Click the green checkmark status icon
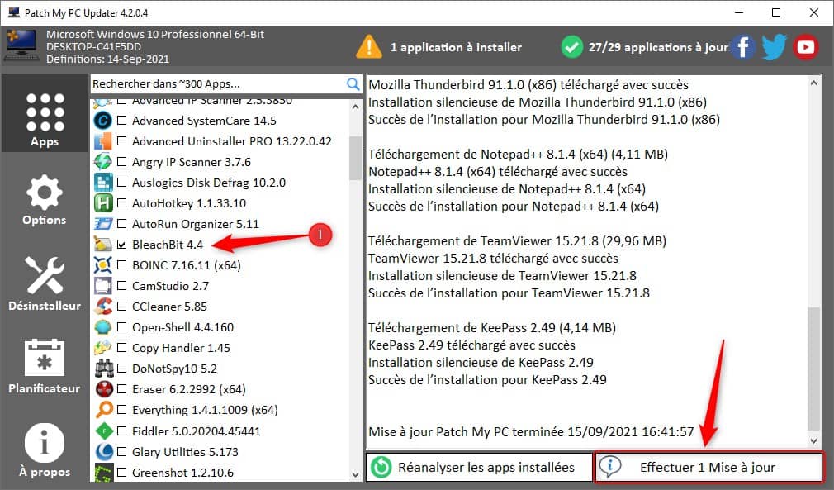 click(x=571, y=47)
